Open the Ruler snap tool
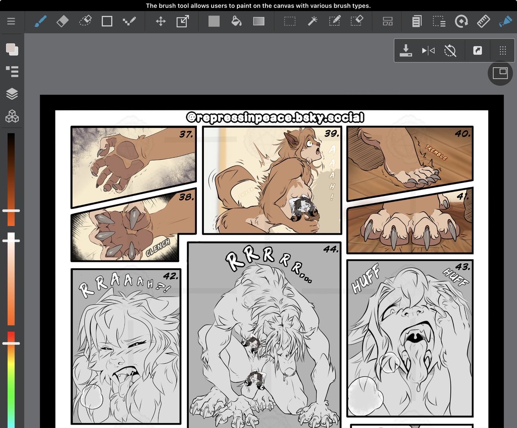 (484, 21)
